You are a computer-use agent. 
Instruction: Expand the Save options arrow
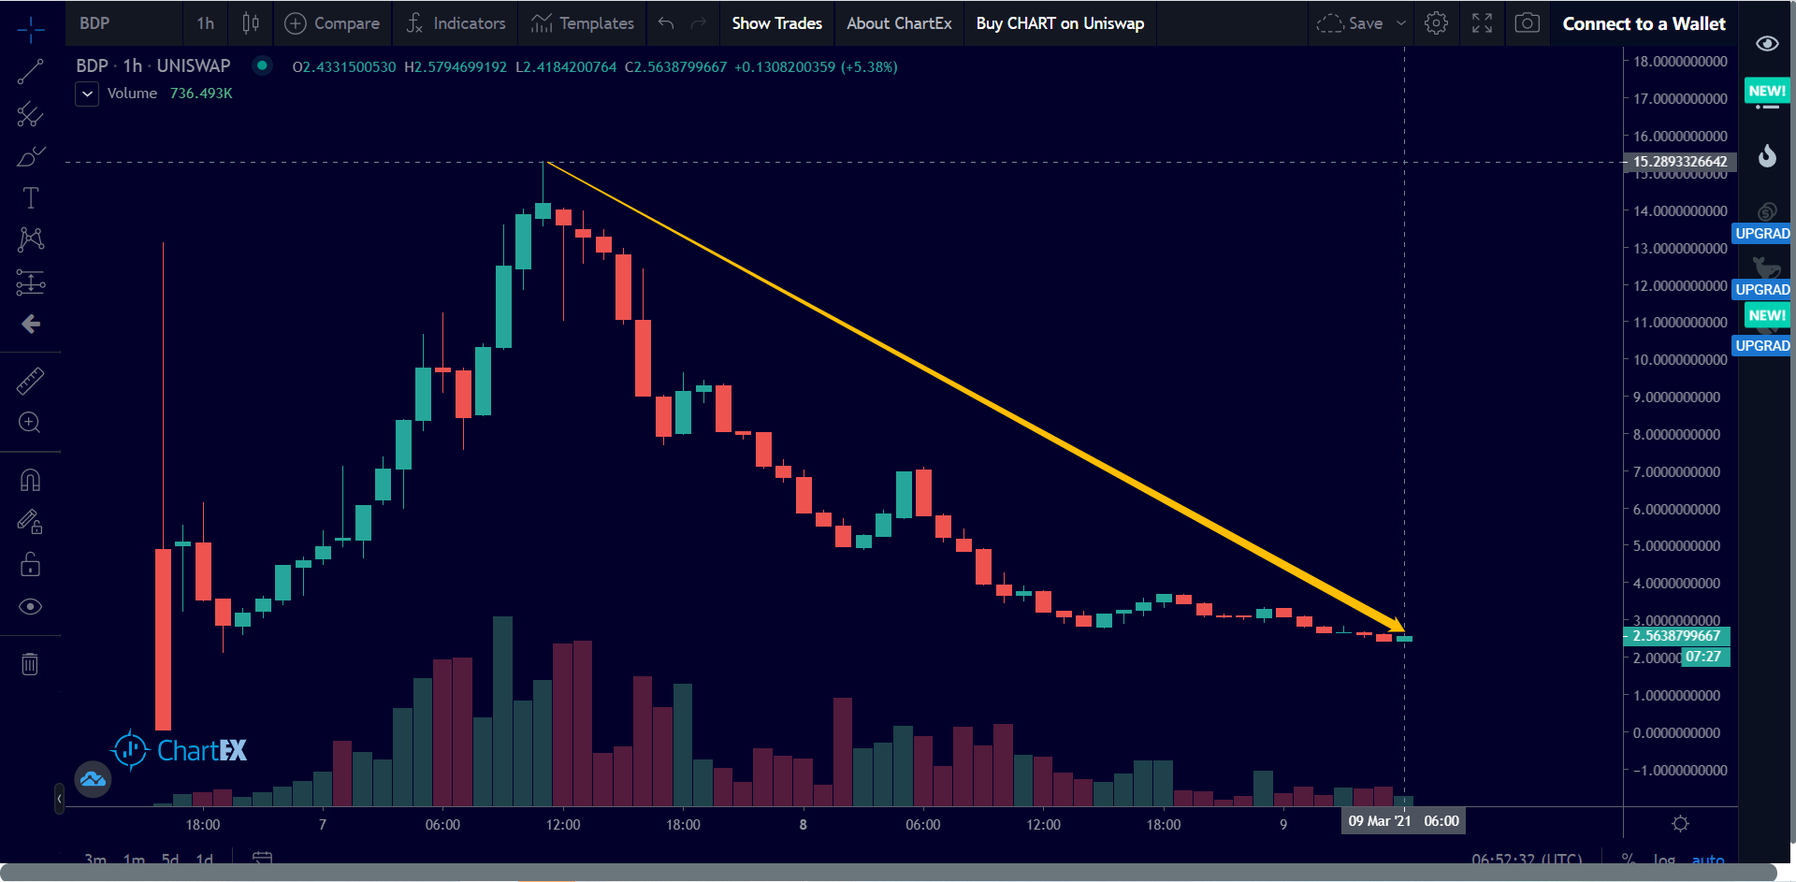pos(1400,23)
